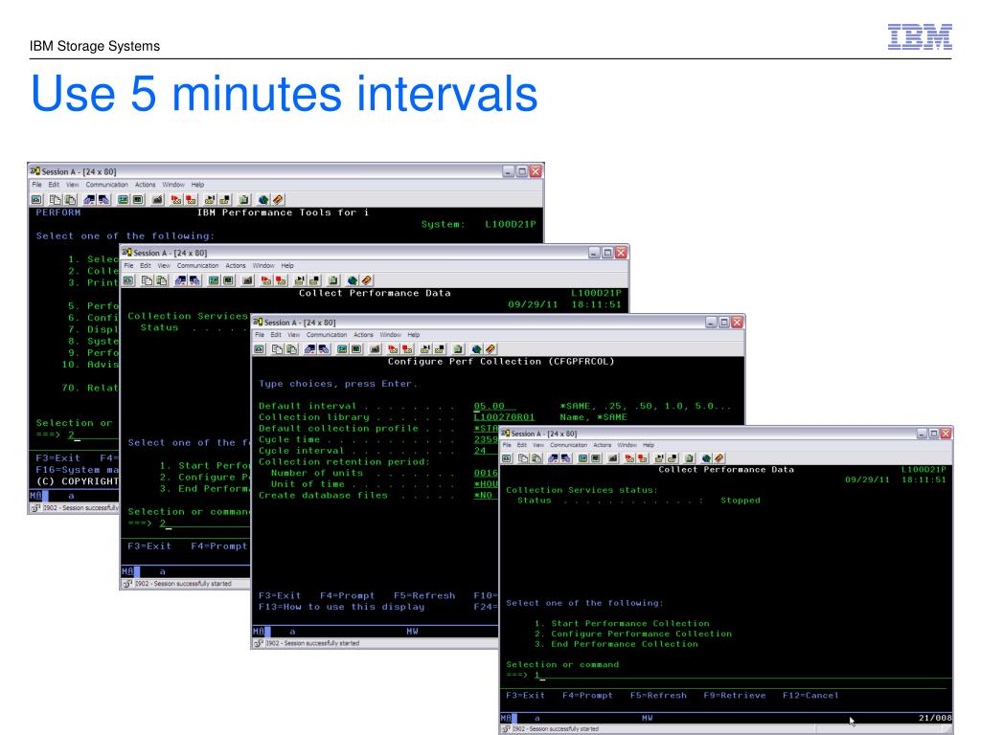Click Play macro icon in Configure Perf Collection window
981x735 pixels.
425,349
